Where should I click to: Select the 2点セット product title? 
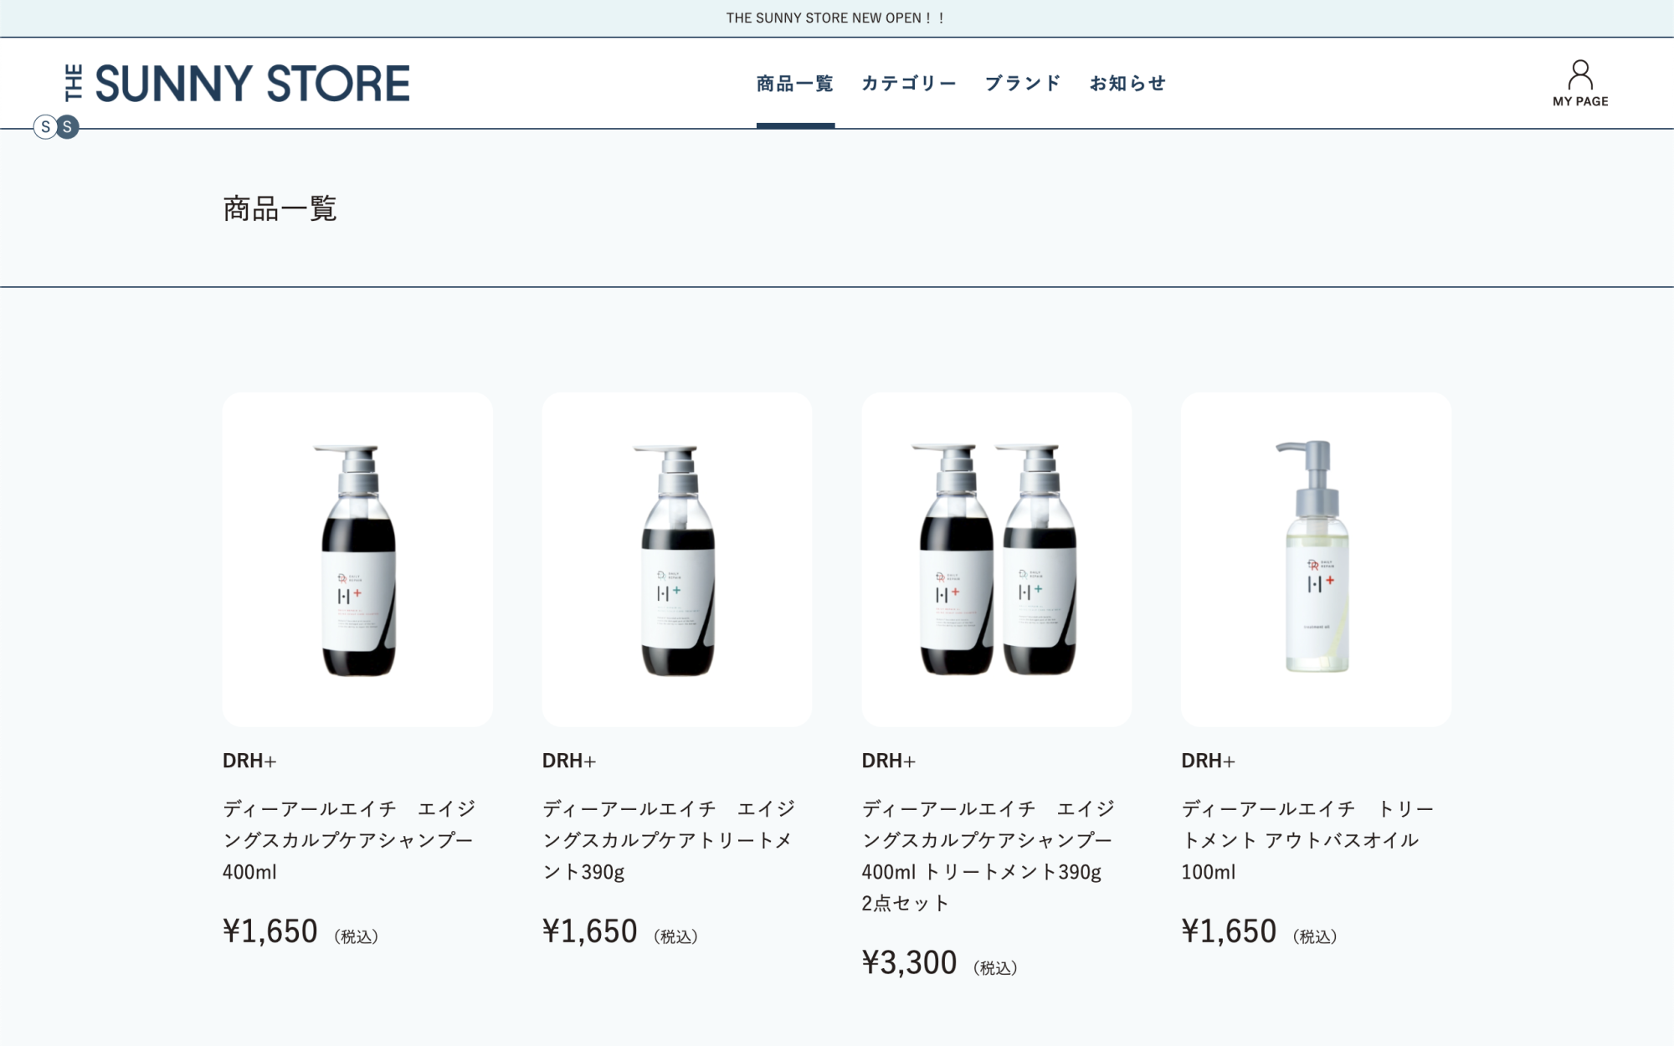(x=988, y=855)
